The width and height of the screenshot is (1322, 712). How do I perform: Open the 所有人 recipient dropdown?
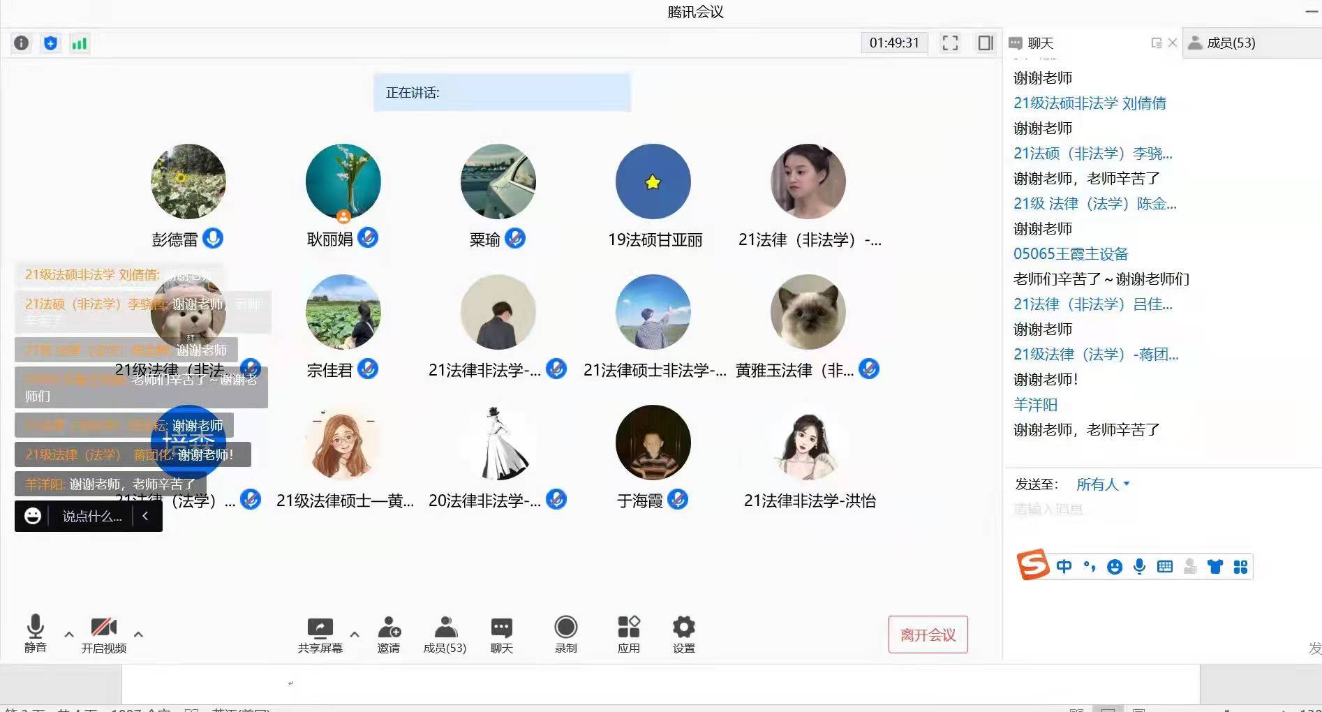click(x=1102, y=484)
